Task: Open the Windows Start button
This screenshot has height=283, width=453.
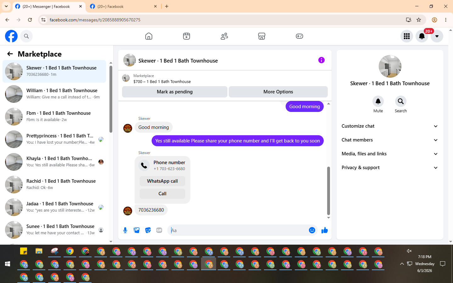Action: pyautogui.click(x=8, y=264)
